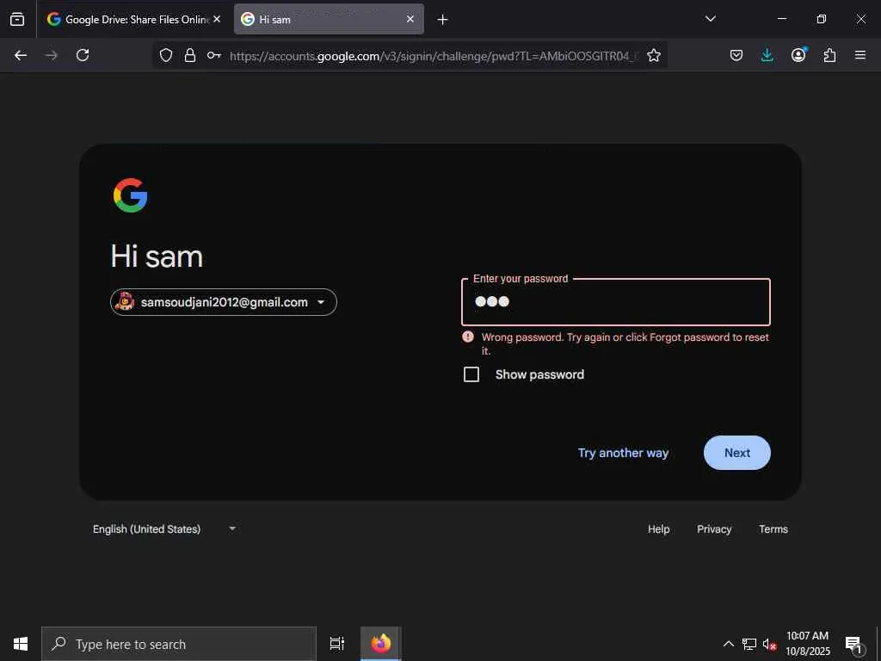881x661 pixels.
Task: Open network status tray icon
Action: [749, 644]
